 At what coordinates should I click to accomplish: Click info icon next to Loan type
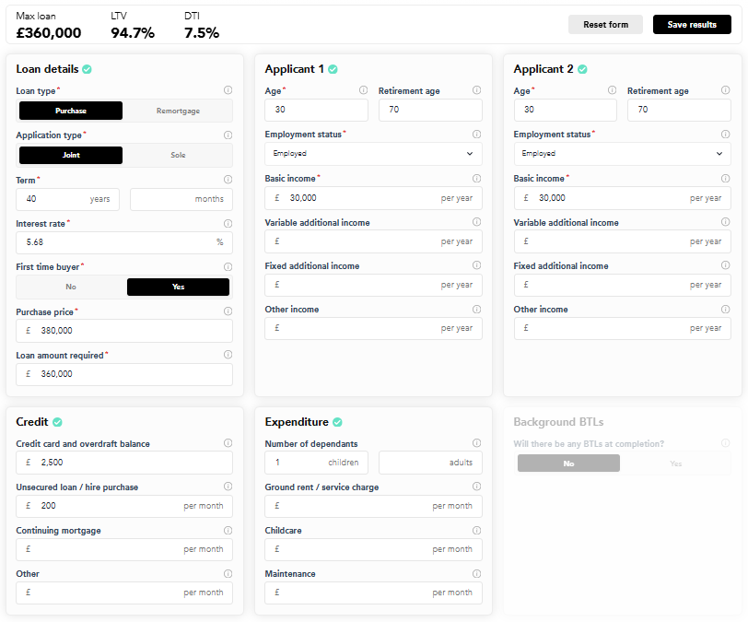point(228,90)
